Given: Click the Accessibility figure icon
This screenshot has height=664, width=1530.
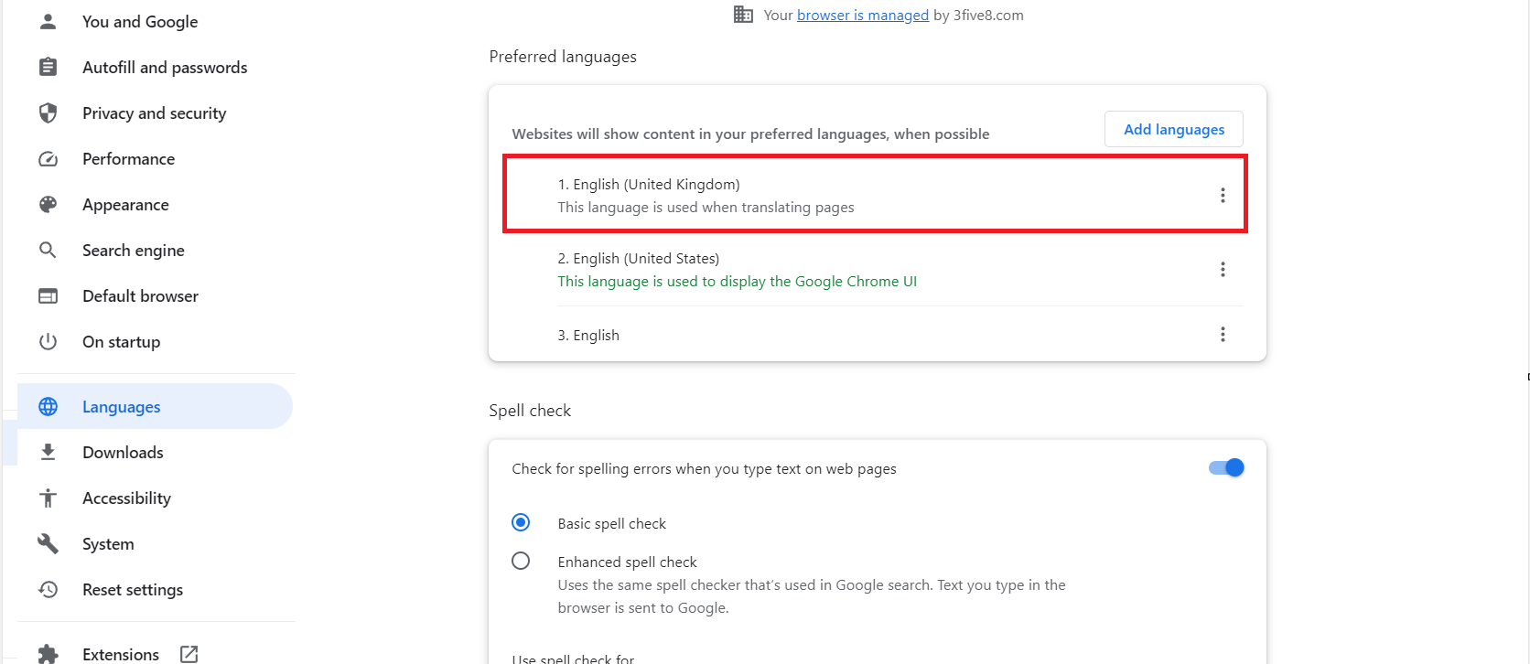Looking at the screenshot, I should coord(48,498).
